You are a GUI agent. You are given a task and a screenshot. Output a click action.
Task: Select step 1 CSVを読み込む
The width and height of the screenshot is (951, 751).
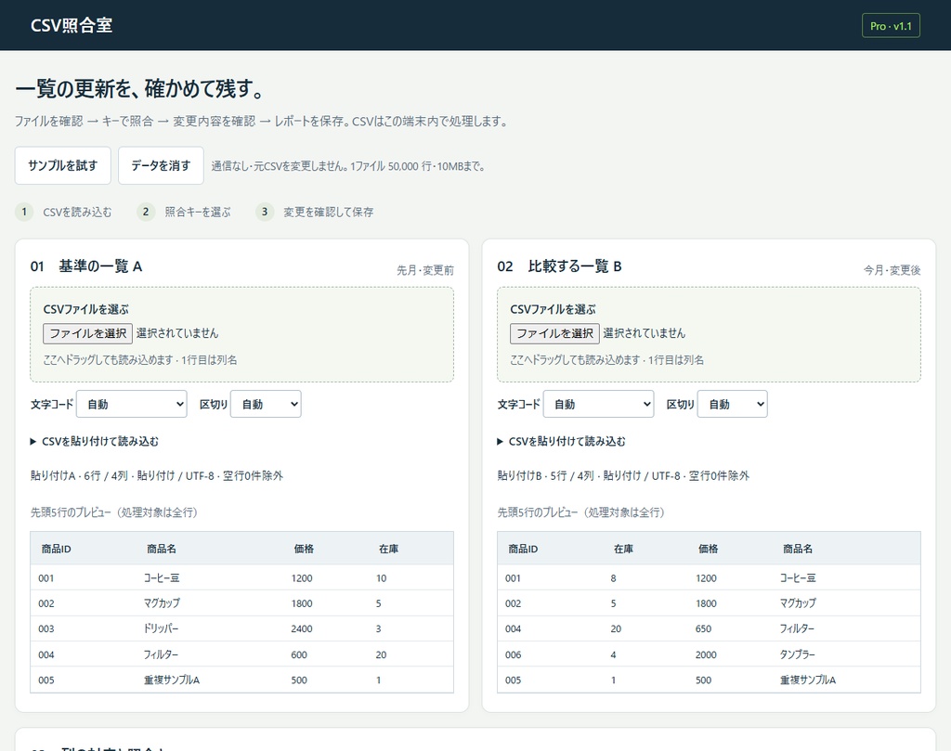tap(63, 212)
